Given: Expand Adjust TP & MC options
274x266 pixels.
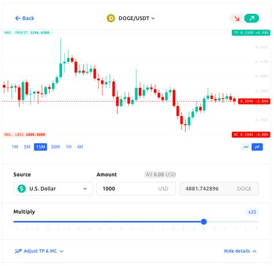Looking at the screenshot, I should 39,251.
